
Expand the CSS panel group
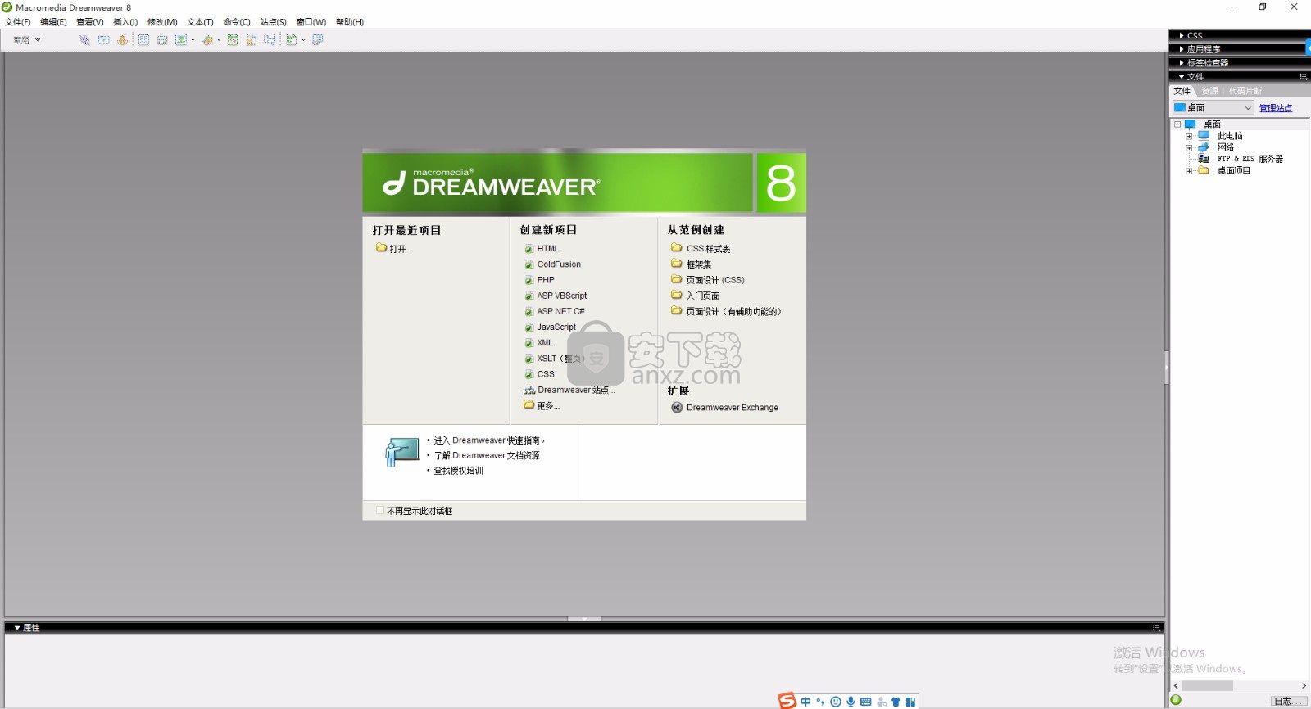click(1181, 36)
